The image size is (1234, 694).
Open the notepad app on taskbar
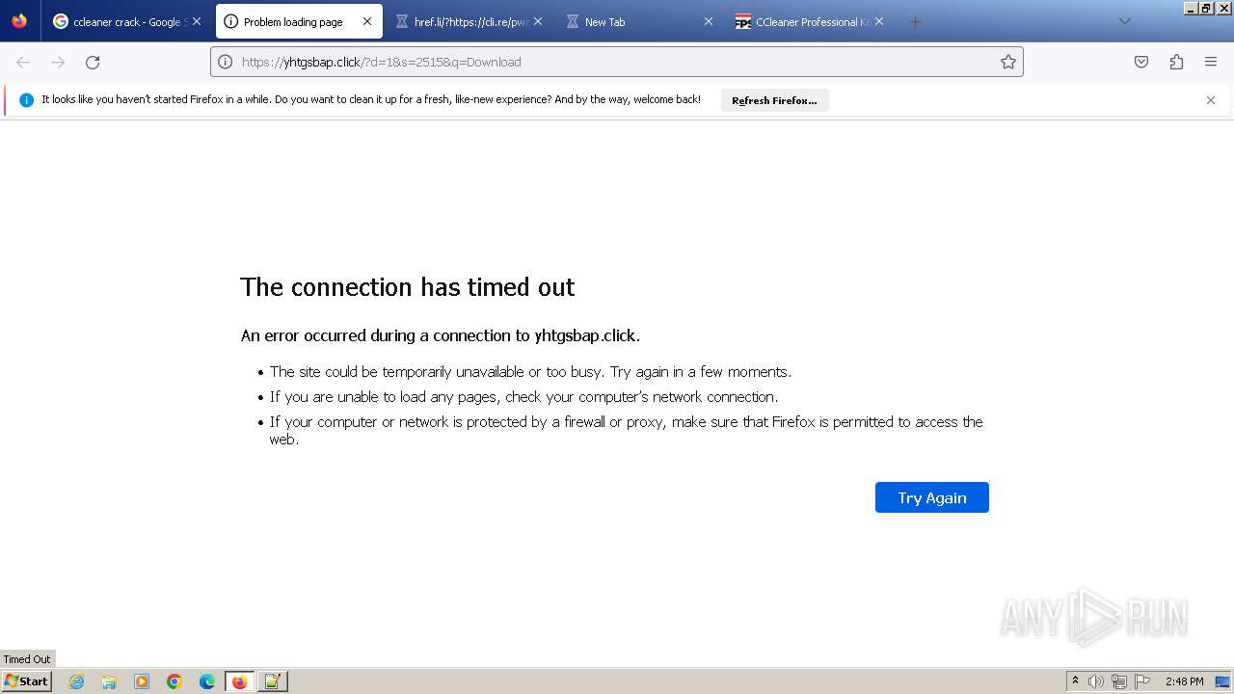272,681
